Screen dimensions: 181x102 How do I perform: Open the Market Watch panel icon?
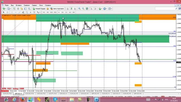[x=14, y=9]
